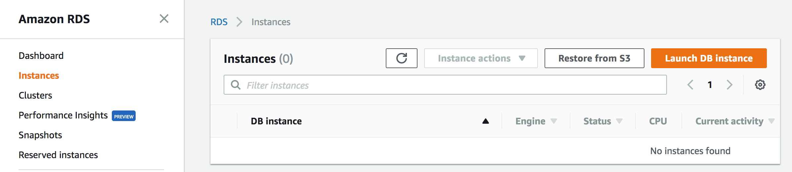Click the refresh instances icon button
This screenshot has width=792, height=172.
click(x=401, y=58)
